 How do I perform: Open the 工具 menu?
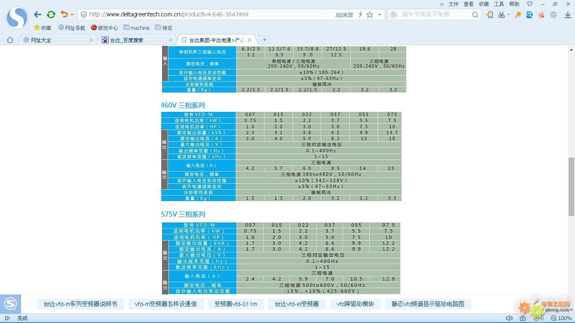point(499,4)
